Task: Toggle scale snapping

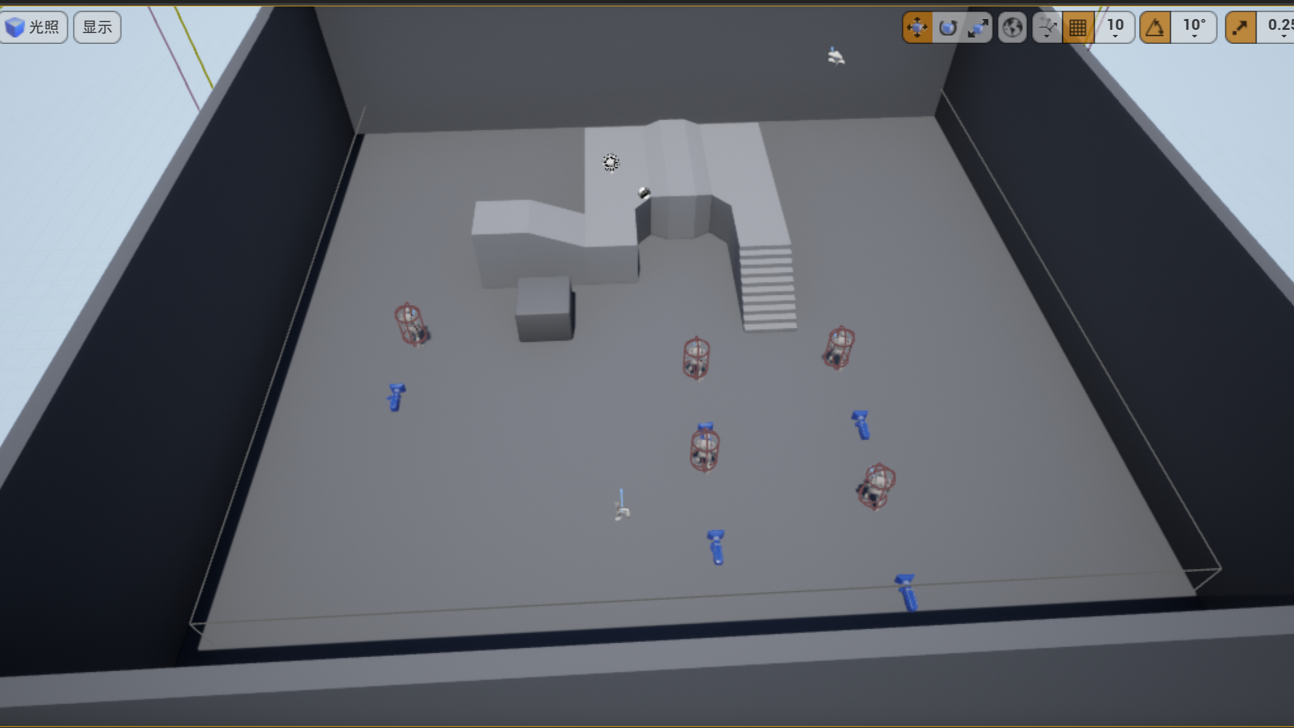Action: point(1241,27)
